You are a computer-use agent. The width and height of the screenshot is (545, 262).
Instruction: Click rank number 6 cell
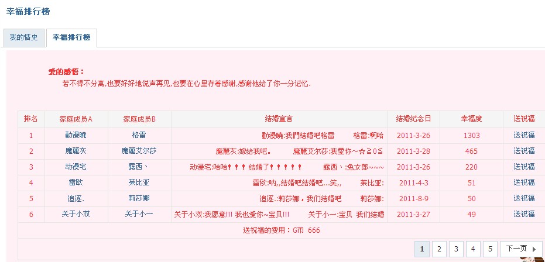(x=31, y=215)
